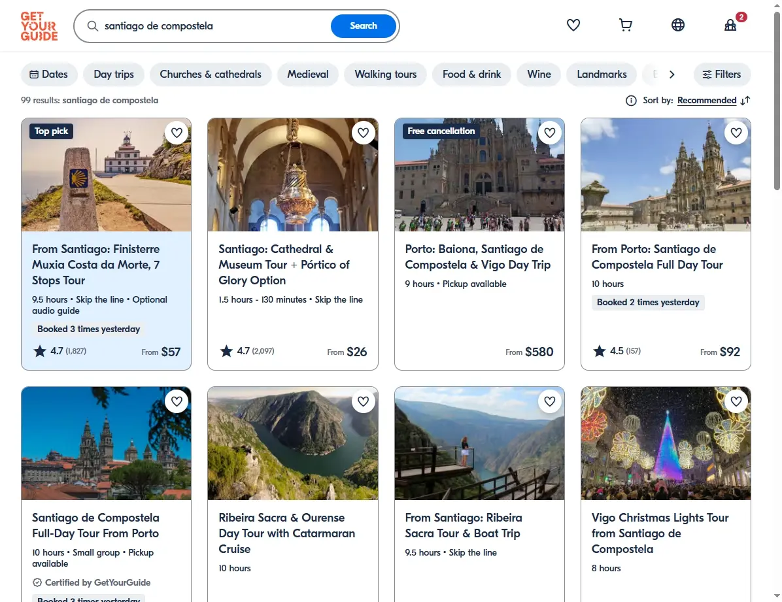Open the shopping cart
The width and height of the screenshot is (782, 602).
(x=625, y=25)
